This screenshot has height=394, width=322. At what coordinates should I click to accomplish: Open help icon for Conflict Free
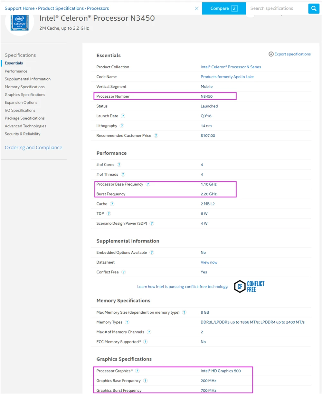click(x=123, y=272)
